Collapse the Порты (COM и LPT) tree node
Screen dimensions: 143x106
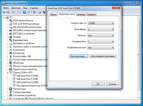click(x=8, y=73)
